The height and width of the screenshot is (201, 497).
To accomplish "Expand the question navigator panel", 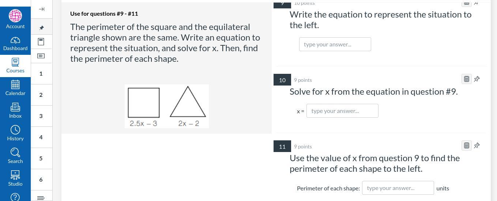I will (41, 9).
